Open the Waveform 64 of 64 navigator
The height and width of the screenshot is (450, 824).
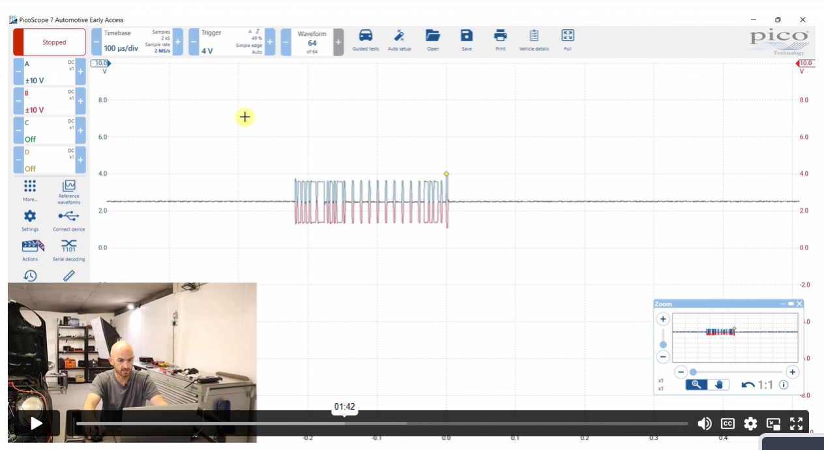312,42
